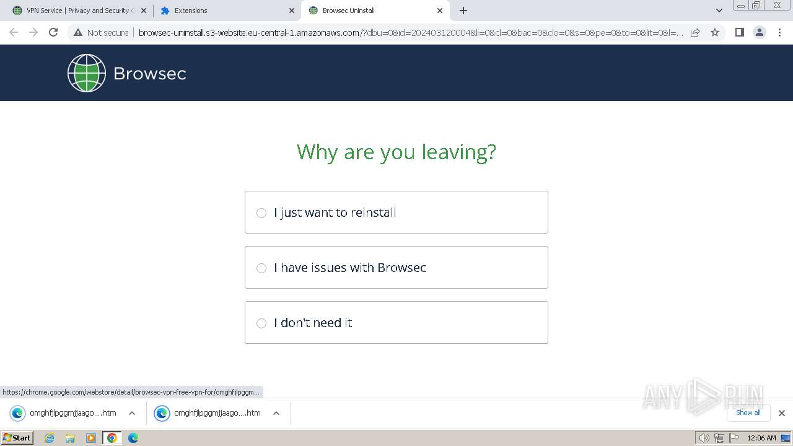Click the Not secure site info indicator
Viewport: 793px width, 446px height.
[x=101, y=33]
